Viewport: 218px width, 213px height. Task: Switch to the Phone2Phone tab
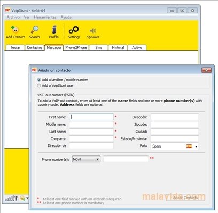76,47
